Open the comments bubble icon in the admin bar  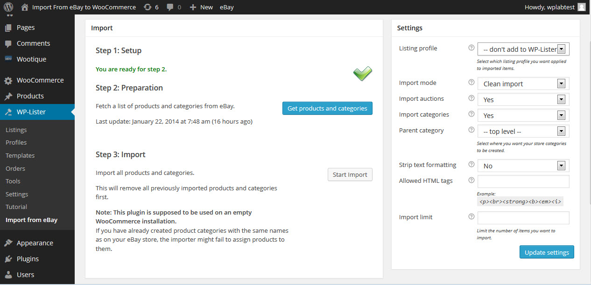170,7
